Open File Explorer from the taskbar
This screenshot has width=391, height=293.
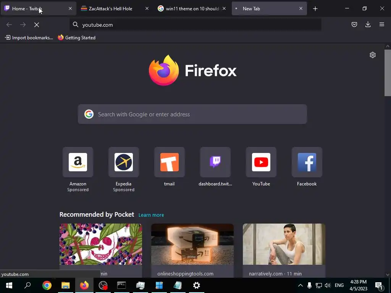(66, 285)
